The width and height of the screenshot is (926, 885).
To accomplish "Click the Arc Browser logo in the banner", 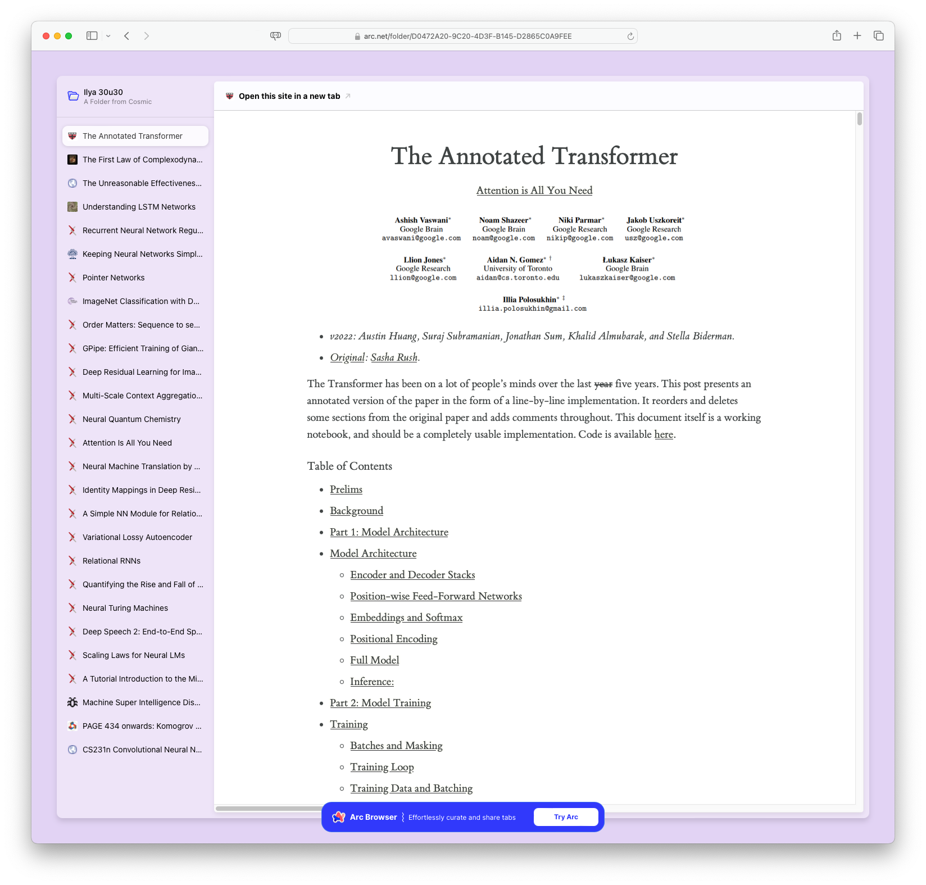I will [x=339, y=816].
